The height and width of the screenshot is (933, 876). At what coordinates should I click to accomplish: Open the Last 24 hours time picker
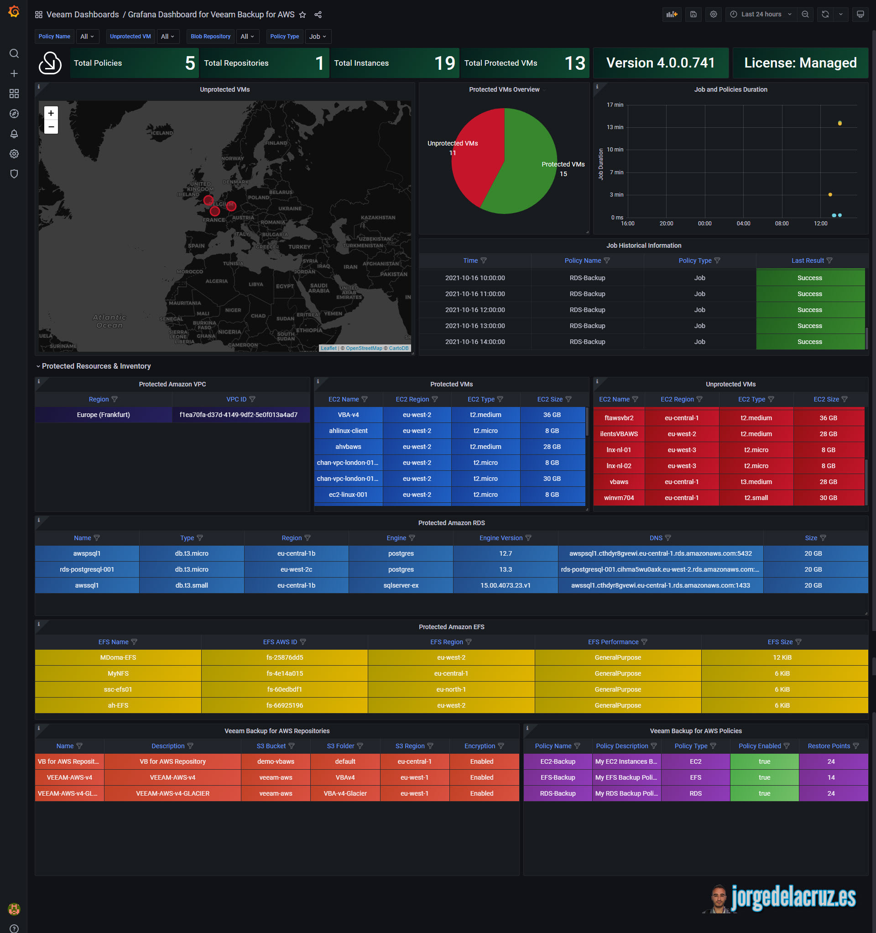click(x=761, y=14)
